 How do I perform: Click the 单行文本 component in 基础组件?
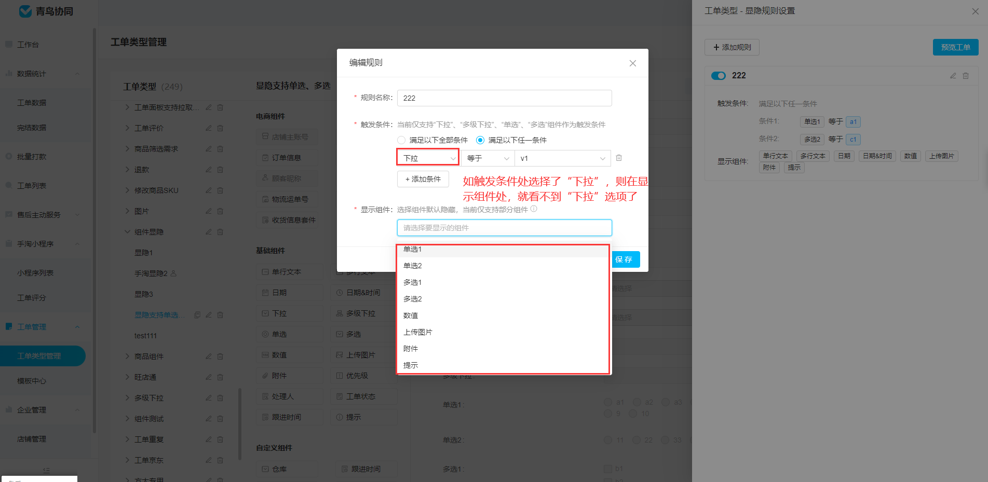click(x=289, y=272)
